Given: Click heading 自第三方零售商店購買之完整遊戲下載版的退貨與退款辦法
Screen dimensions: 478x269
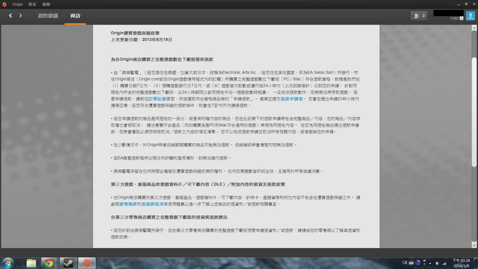Looking at the screenshot, I should pyautogui.click(x=169, y=217).
